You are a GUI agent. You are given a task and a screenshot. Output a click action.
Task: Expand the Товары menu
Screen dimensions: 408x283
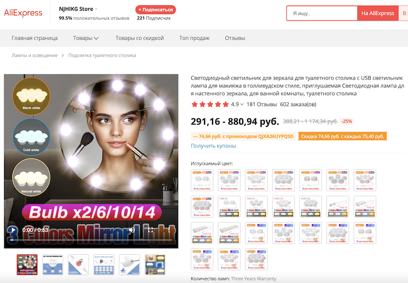[86, 38]
